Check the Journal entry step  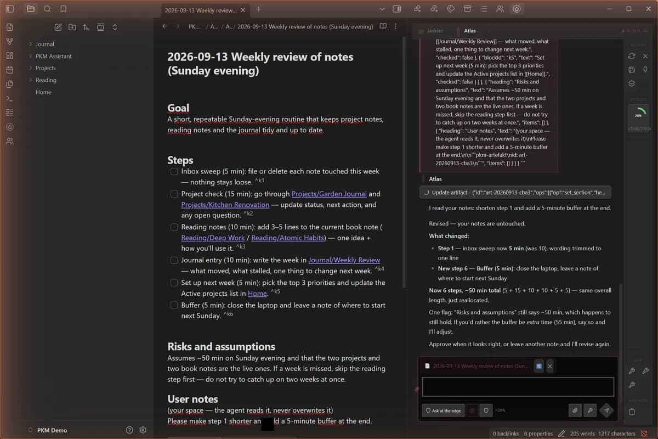[174, 260]
